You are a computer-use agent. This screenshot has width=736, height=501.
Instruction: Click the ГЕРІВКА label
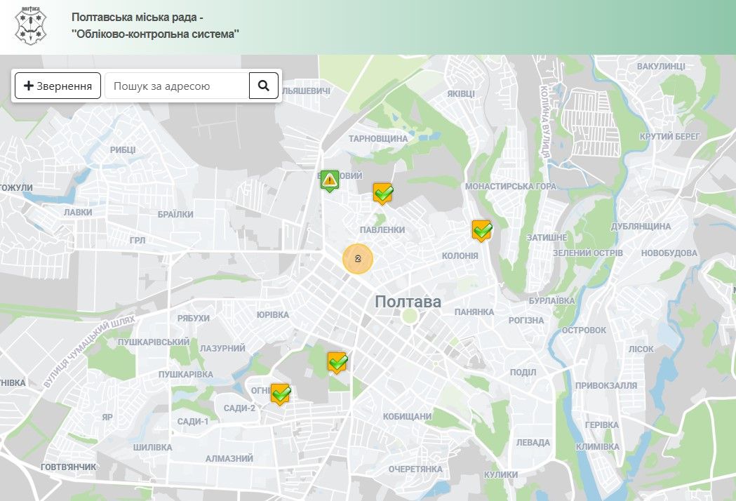coord(602,425)
